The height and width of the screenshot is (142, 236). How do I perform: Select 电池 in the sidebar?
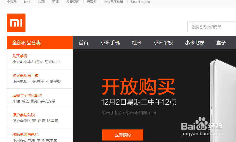(x=40, y=140)
